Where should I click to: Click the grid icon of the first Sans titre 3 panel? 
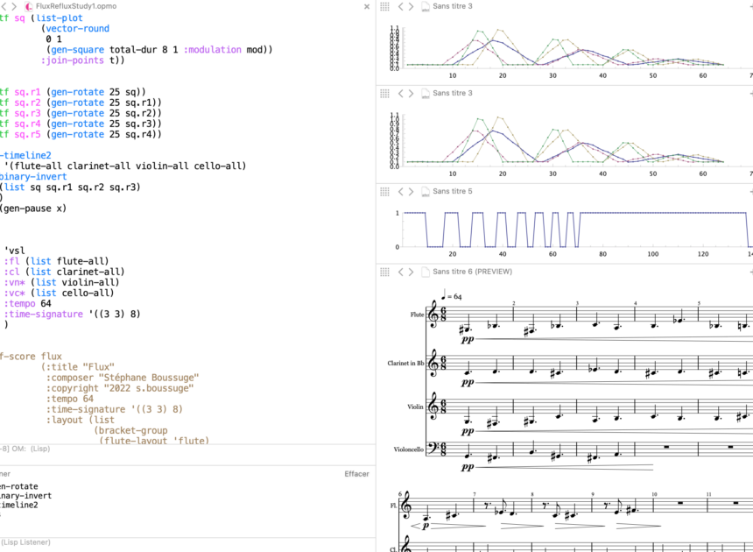(384, 6)
